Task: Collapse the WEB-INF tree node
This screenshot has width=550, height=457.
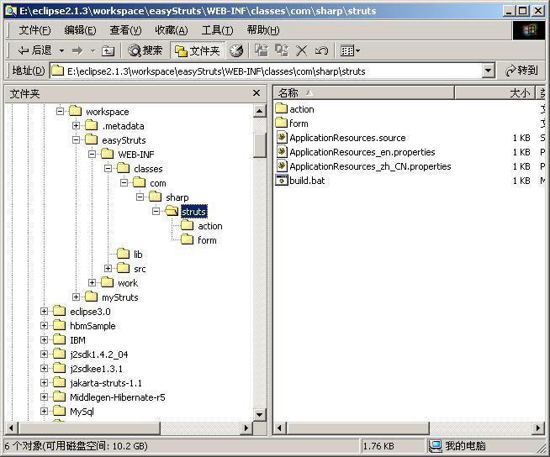Action: click(x=92, y=155)
